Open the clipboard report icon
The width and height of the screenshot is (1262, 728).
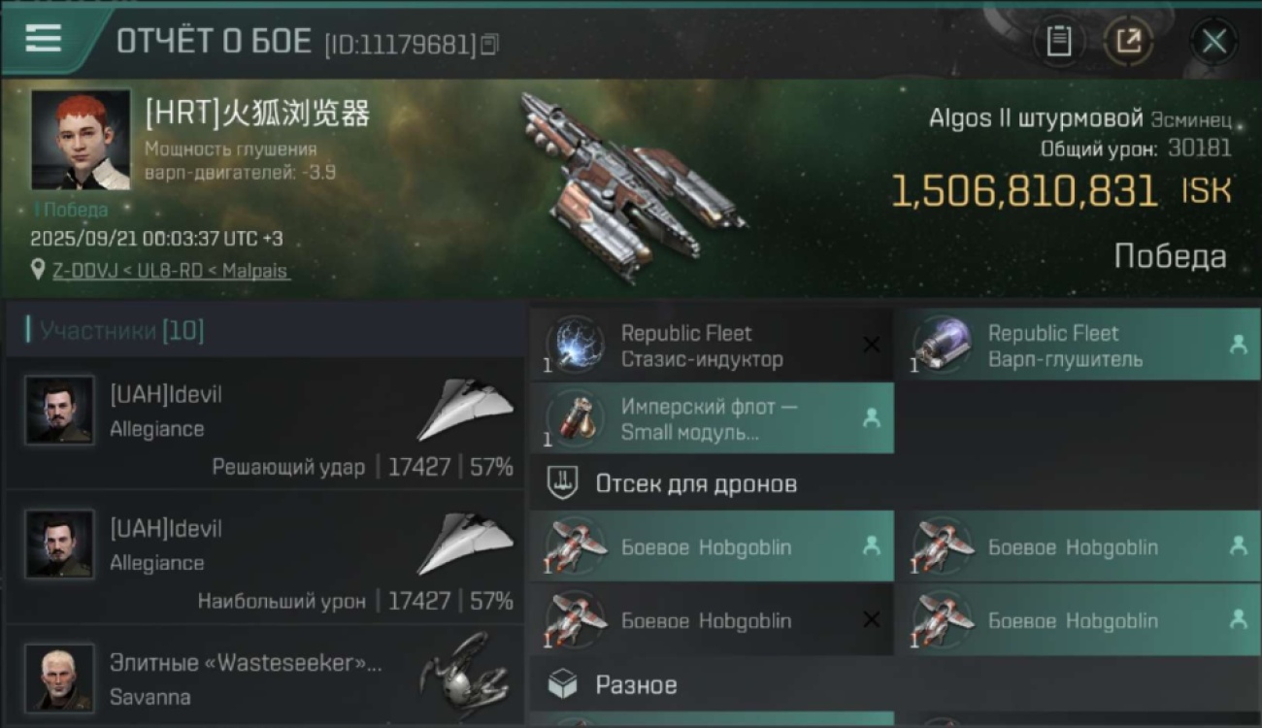(1058, 41)
